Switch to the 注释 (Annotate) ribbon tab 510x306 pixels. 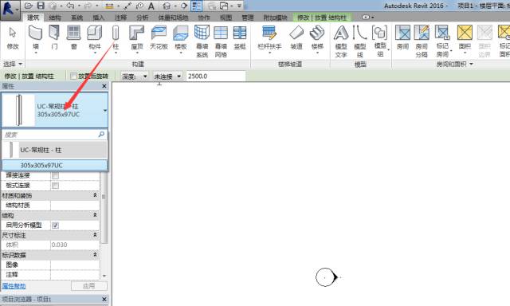120,18
